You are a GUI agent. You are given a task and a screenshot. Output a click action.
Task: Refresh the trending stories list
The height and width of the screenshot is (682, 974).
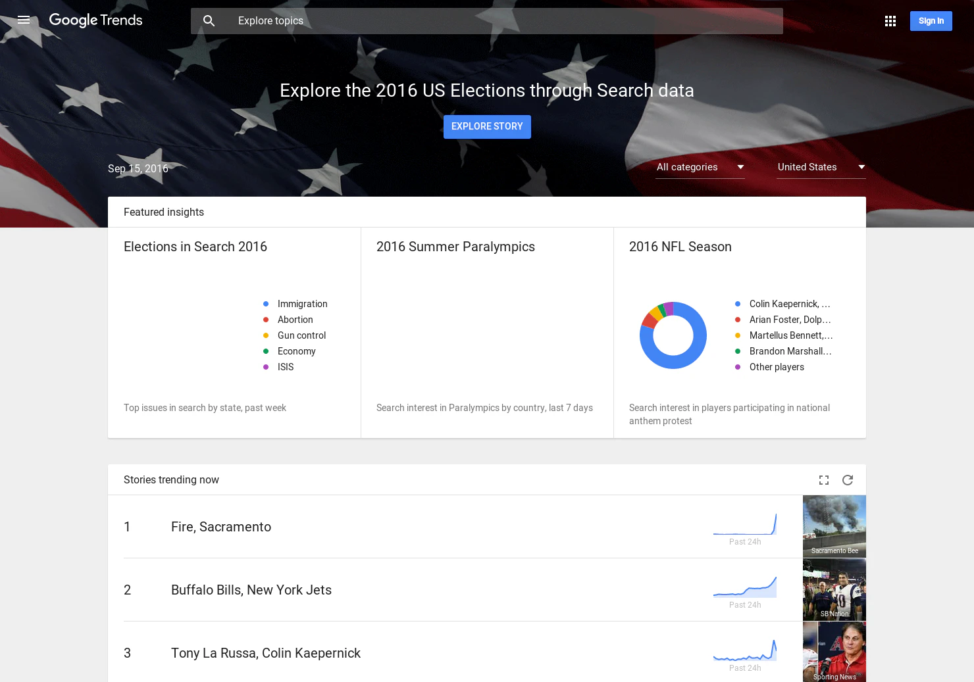[848, 480]
